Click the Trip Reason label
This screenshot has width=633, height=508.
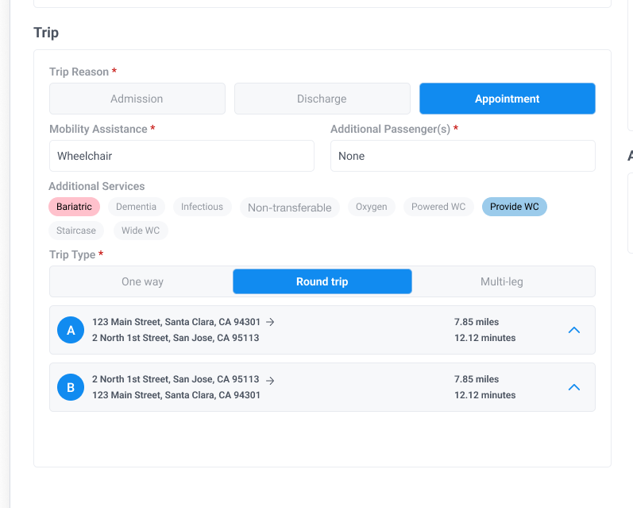click(79, 72)
